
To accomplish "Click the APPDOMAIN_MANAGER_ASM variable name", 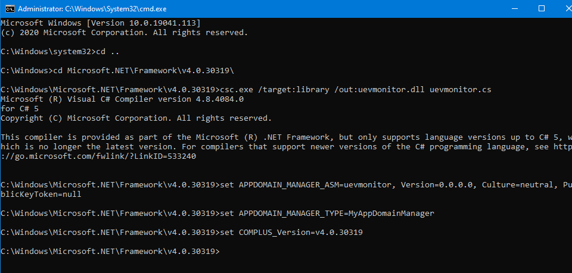I will tap(288, 185).
